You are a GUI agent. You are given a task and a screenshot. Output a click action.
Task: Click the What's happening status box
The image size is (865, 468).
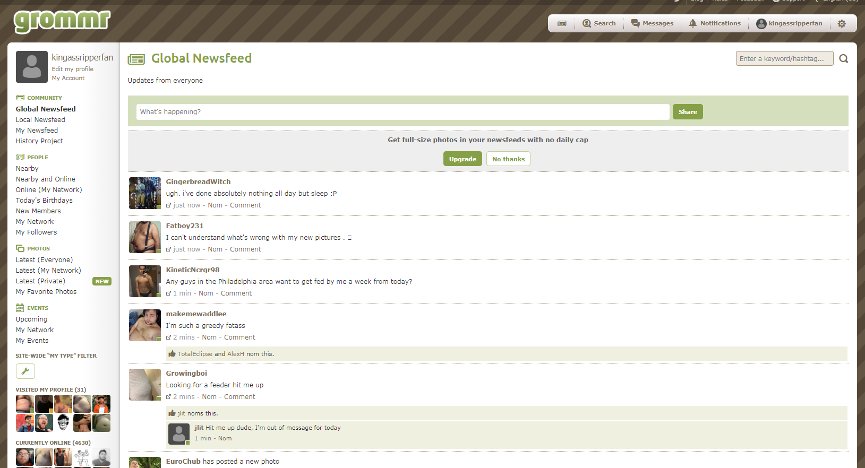pos(402,112)
